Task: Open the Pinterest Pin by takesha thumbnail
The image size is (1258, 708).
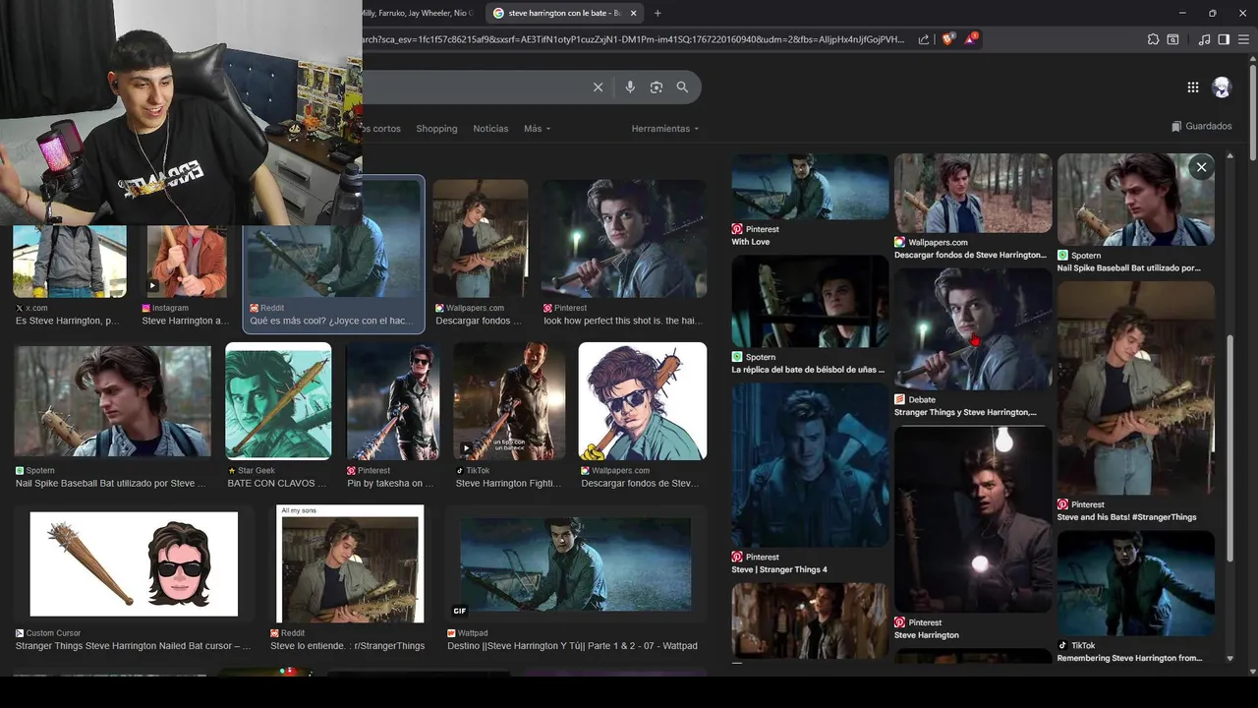Action: 393,401
